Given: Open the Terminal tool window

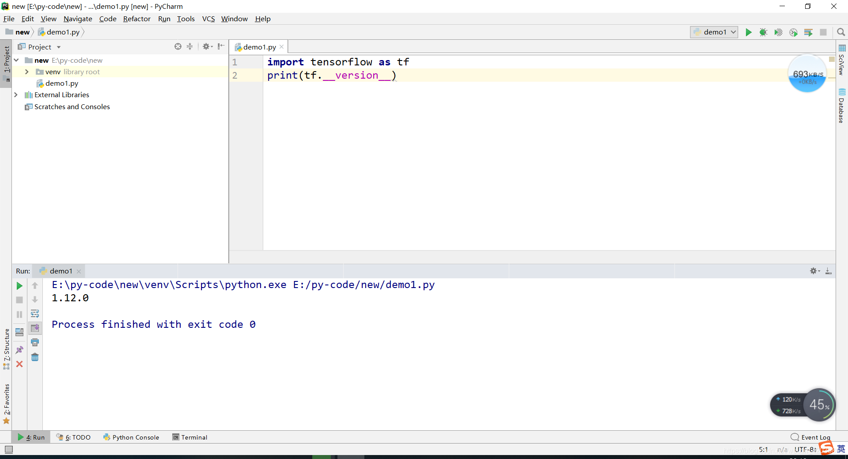Looking at the screenshot, I should (x=189, y=437).
